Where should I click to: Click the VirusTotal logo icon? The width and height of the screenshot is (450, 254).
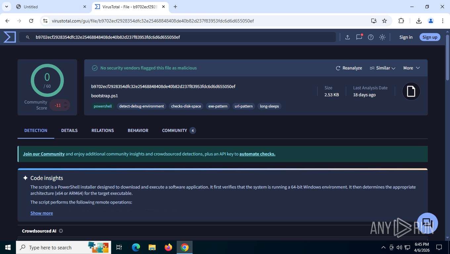click(10, 37)
